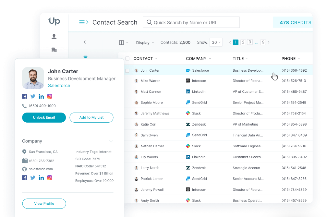Image resolution: width=327 pixels, height=217 pixels.
Task: Go to the previous page arrow
Action: tap(230, 42)
